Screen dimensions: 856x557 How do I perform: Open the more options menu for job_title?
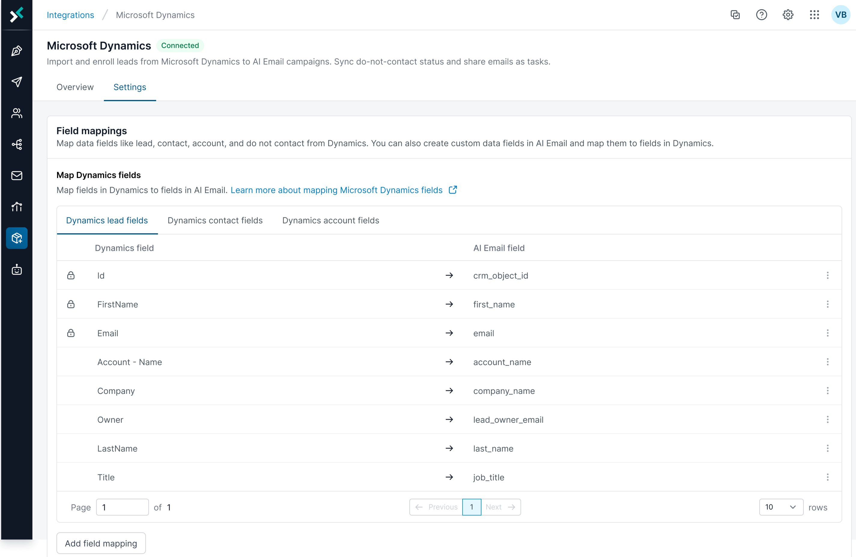click(827, 477)
